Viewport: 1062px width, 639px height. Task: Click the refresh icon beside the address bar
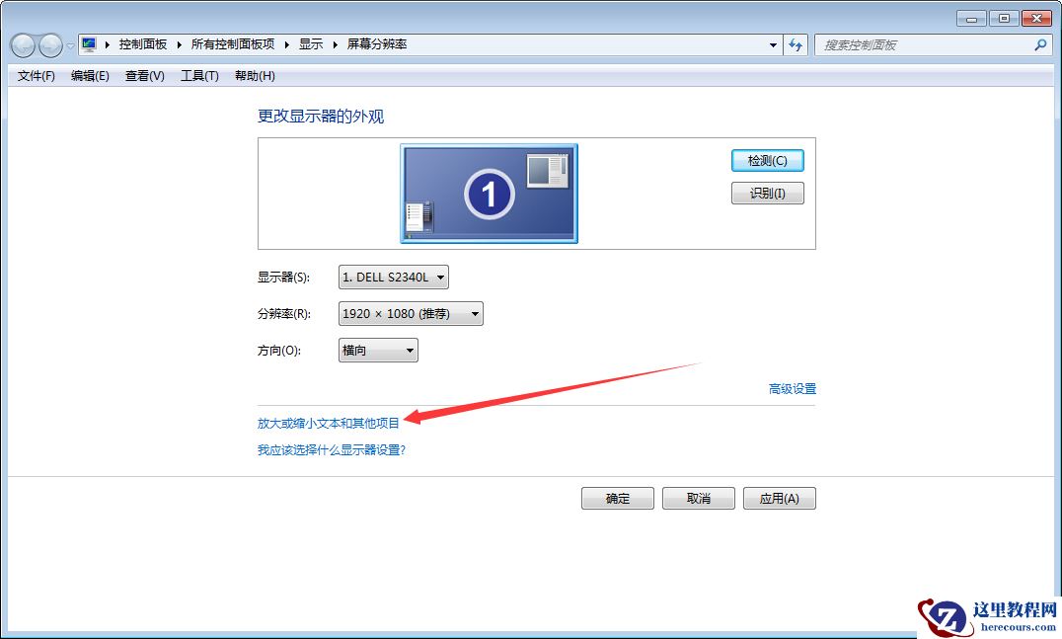[x=796, y=45]
